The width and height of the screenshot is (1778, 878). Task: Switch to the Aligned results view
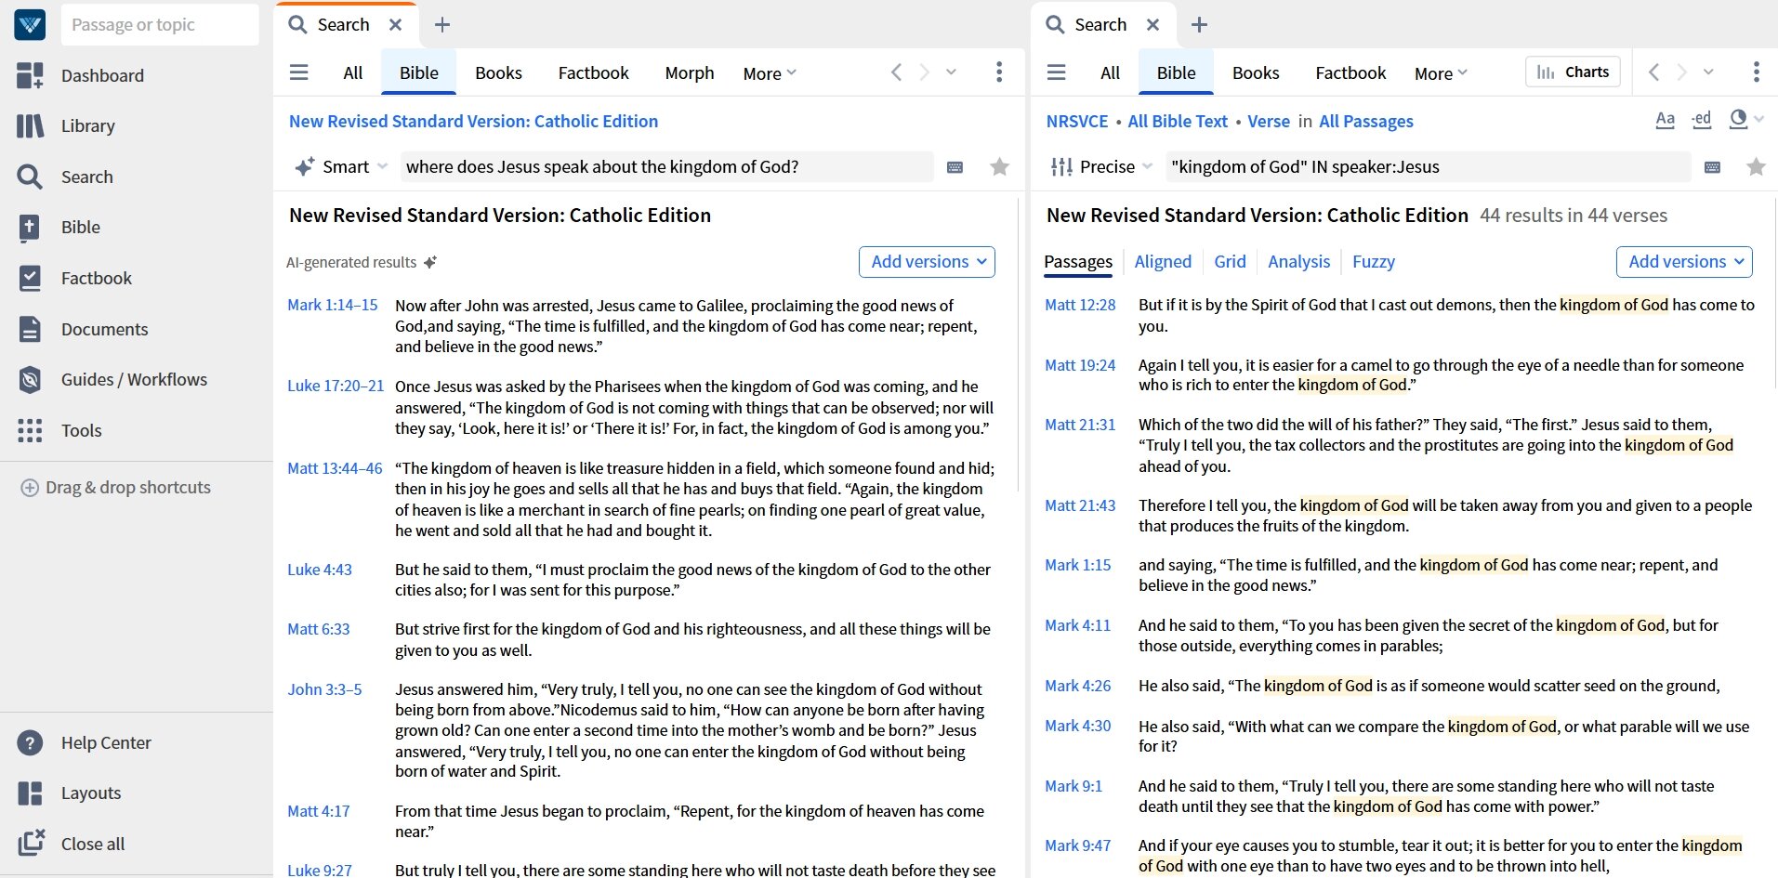(x=1163, y=262)
